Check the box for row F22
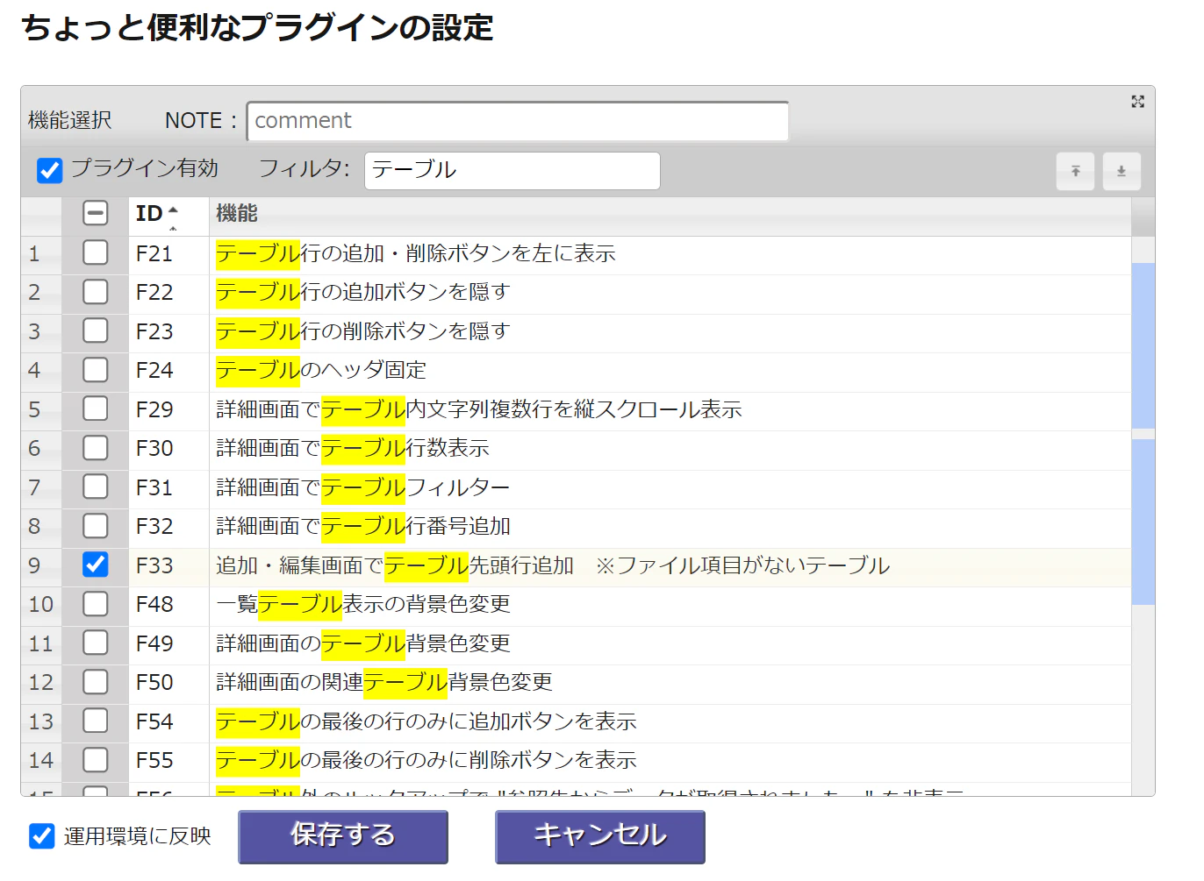The width and height of the screenshot is (1204, 881). point(95,292)
